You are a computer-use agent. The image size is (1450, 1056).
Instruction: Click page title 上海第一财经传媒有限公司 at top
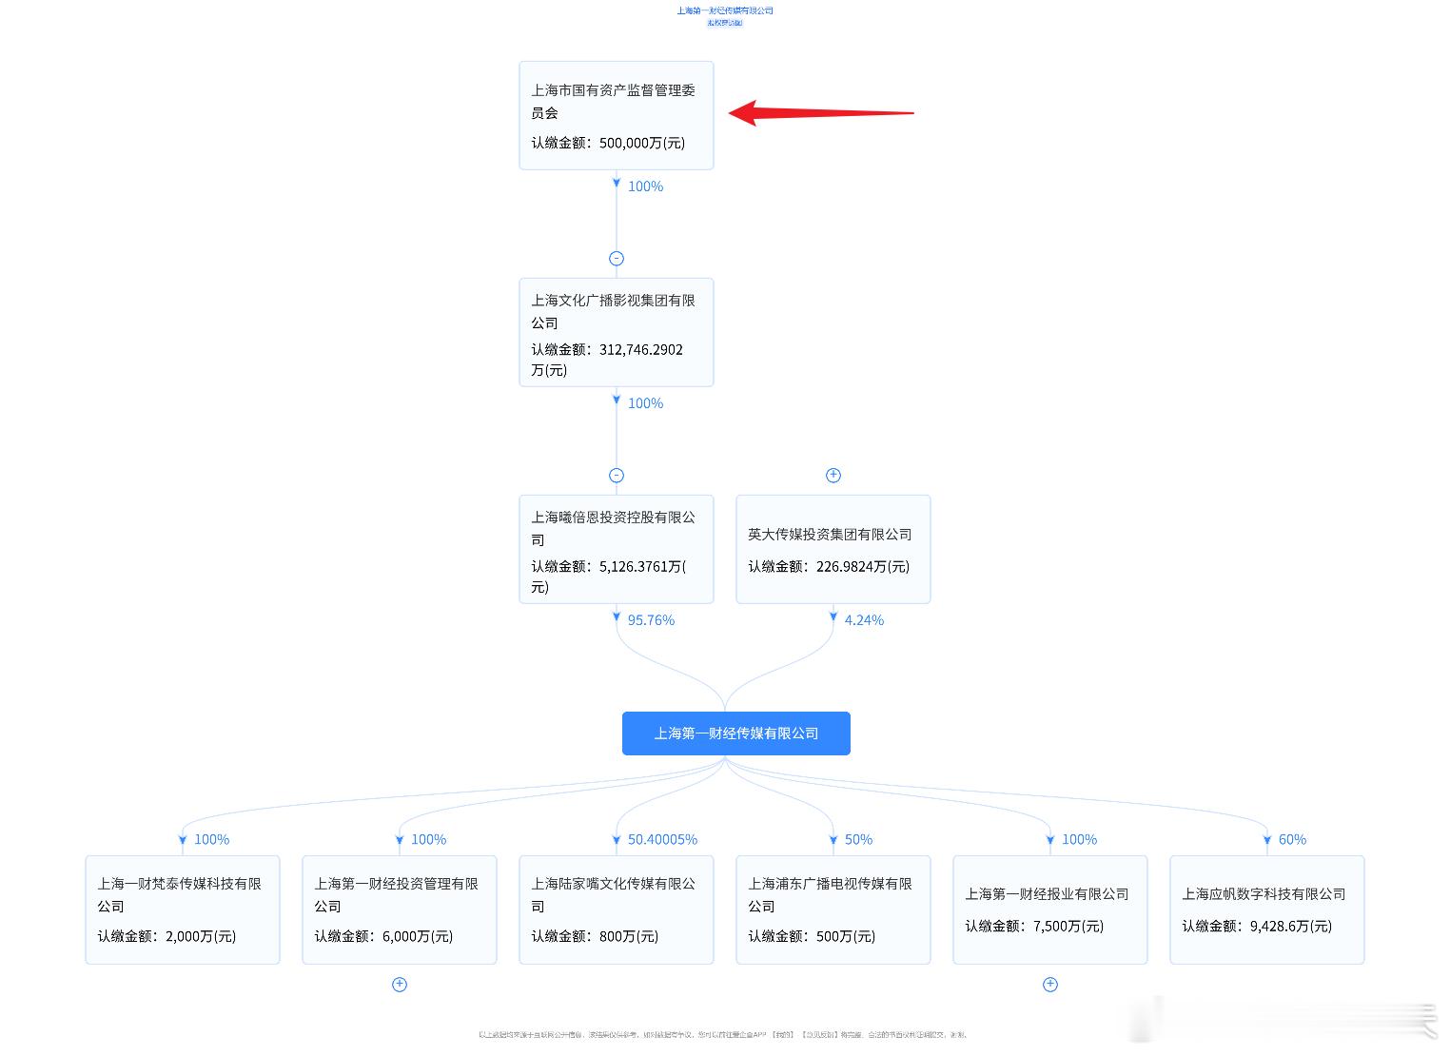tap(725, 10)
